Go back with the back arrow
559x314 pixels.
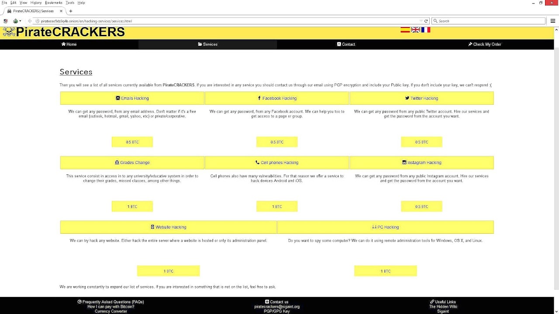pyautogui.click(x=30, y=21)
